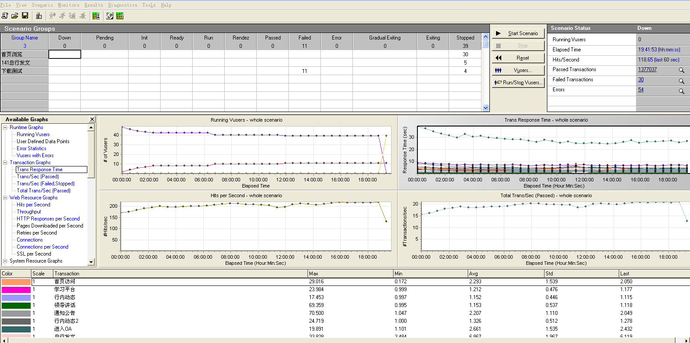Click scroll-down arrow of Available Graphs tree
This screenshot has height=343, width=690.
click(91, 262)
